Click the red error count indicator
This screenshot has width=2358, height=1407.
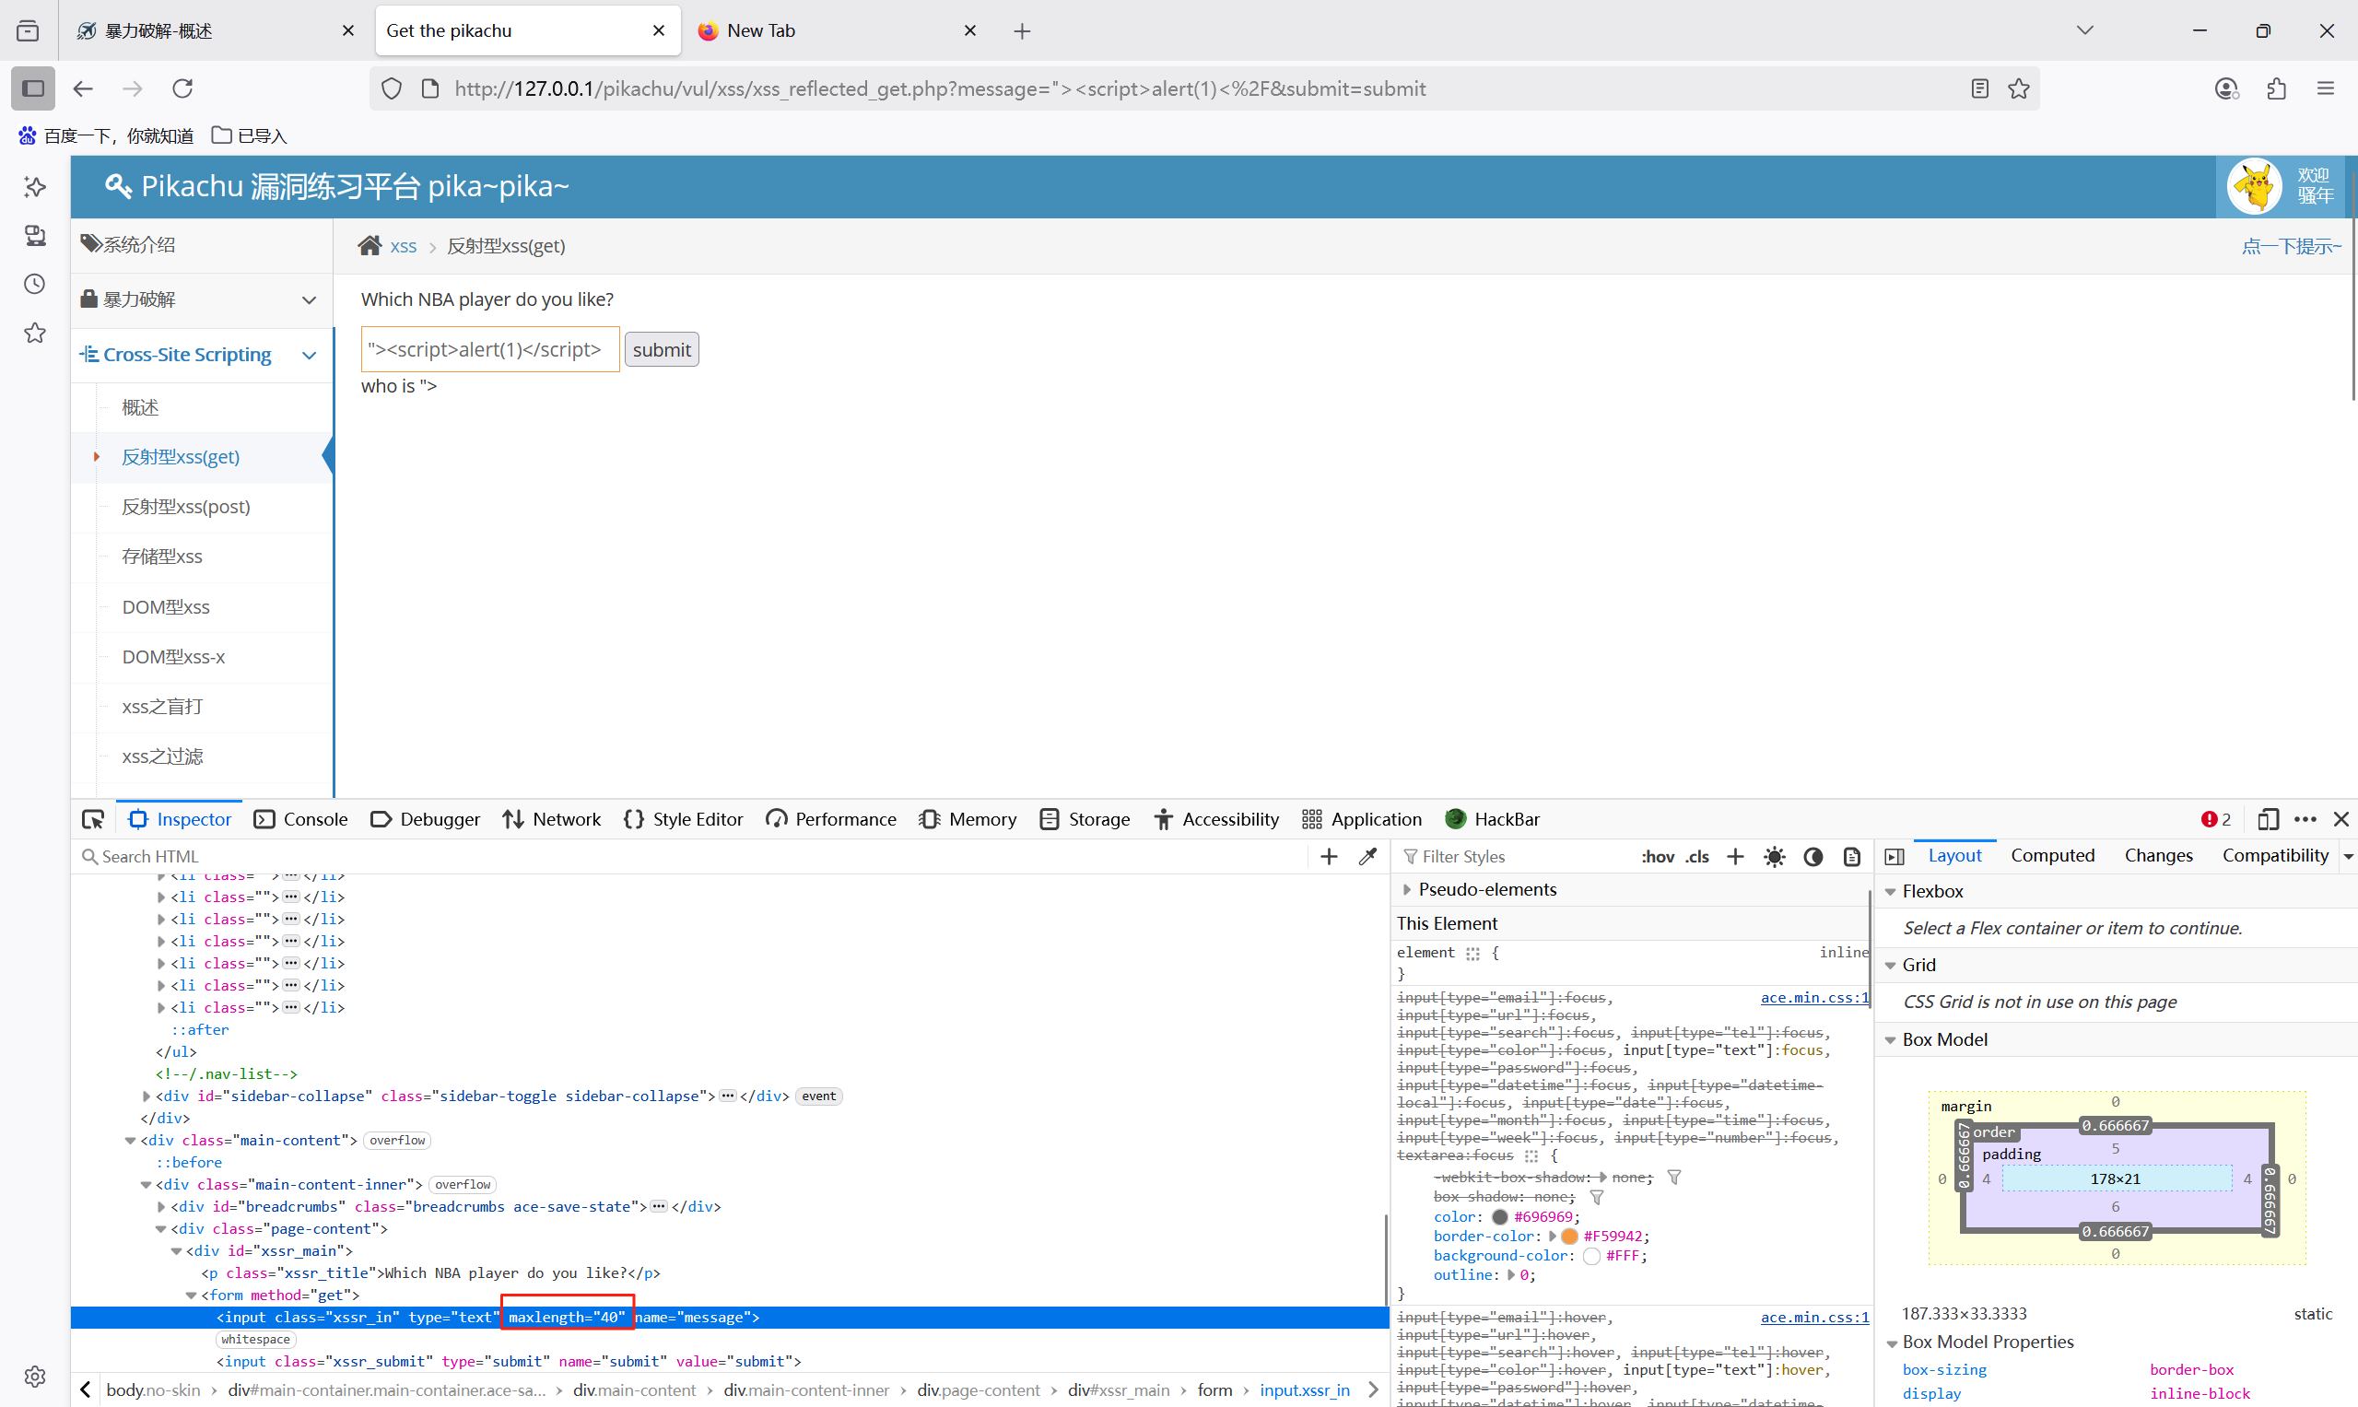[x=2216, y=819]
